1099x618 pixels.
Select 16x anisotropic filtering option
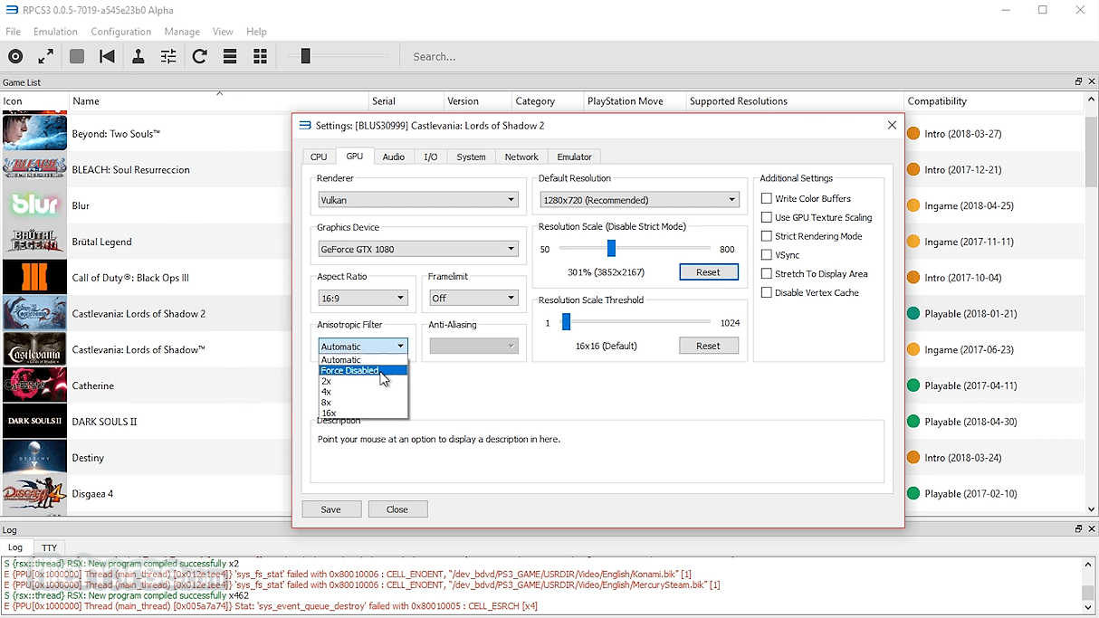point(363,413)
